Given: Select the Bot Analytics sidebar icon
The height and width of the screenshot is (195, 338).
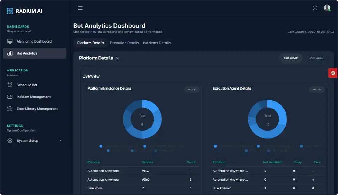Looking at the screenshot, I should click(x=9, y=53).
